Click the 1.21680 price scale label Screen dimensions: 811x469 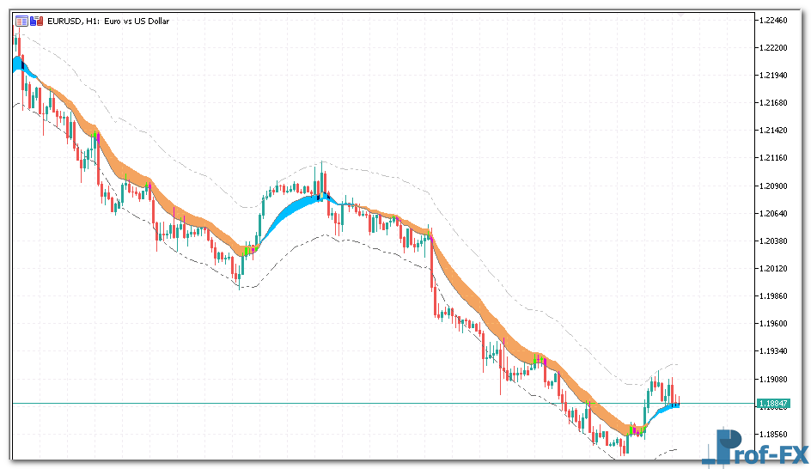[775, 103]
